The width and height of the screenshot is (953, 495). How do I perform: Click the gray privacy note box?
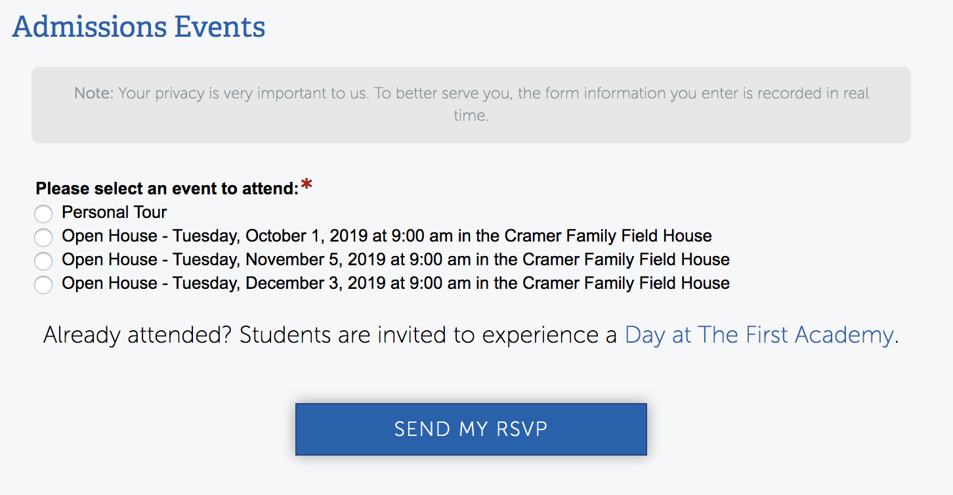471,105
